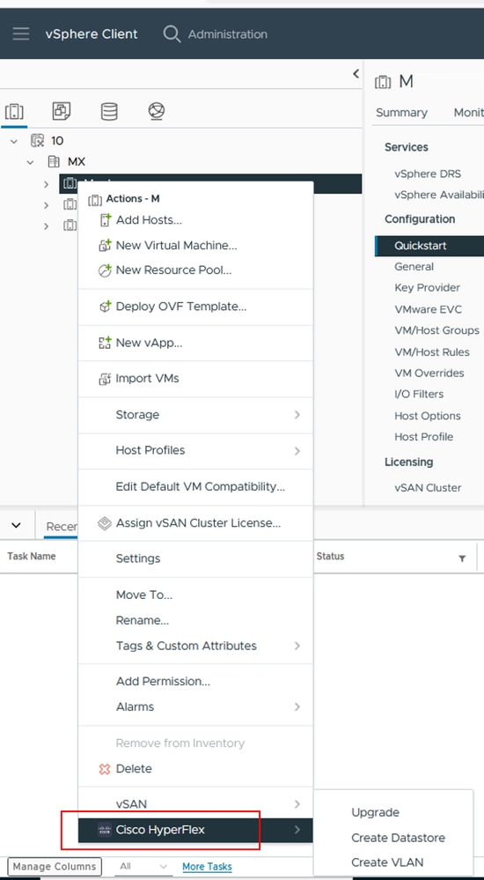Image resolution: width=484 pixels, height=880 pixels.
Task: Click the cluster icon beside title M
Action: [x=383, y=82]
